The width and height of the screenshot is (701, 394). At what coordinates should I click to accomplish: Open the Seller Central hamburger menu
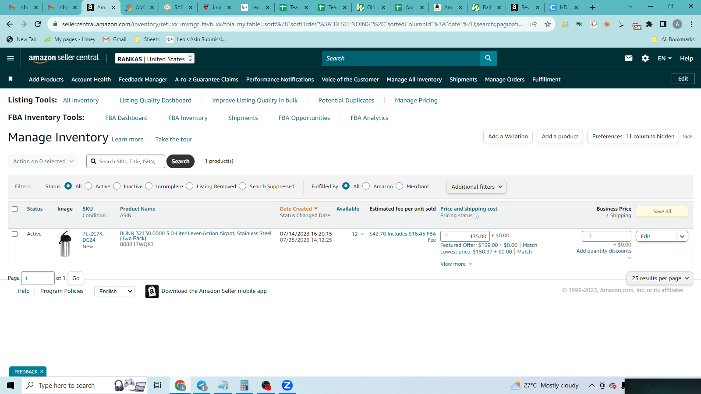pos(11,58)
